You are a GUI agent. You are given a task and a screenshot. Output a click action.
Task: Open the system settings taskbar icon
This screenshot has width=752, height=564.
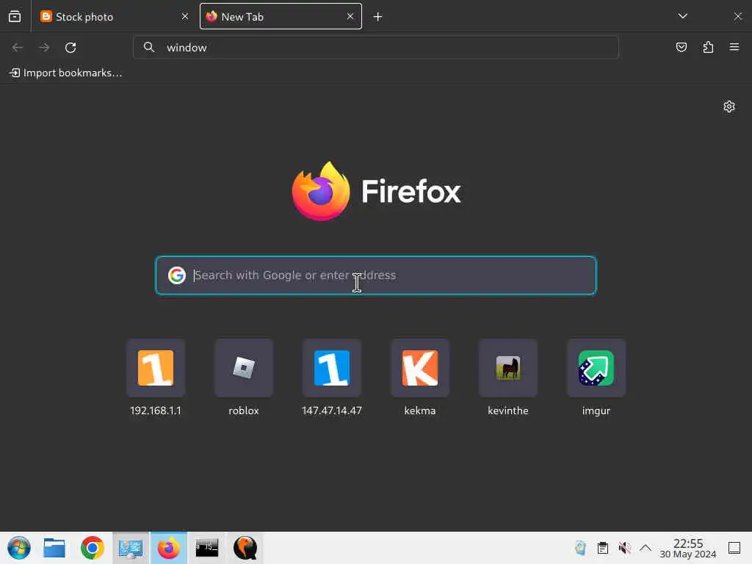(131, 548)
